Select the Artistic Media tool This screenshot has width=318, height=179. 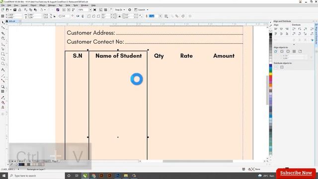pos(3,49)
